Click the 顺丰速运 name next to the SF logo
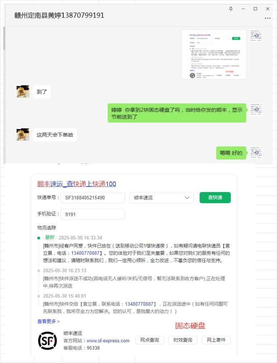This screenshot has width=277, height=363. pyautogui.click(x=73, y=333)
